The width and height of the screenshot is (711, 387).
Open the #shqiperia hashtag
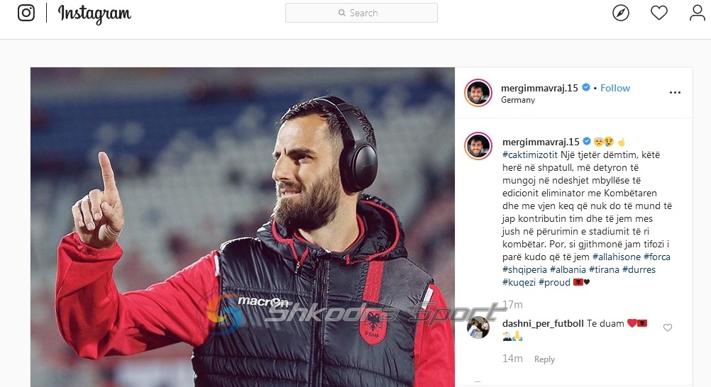point(524,269)
